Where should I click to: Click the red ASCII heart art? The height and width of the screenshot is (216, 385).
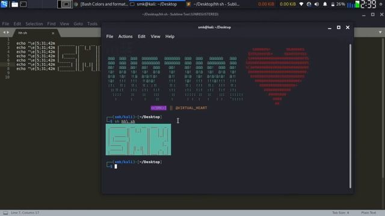pyautogui.click(x=277, y=76)
